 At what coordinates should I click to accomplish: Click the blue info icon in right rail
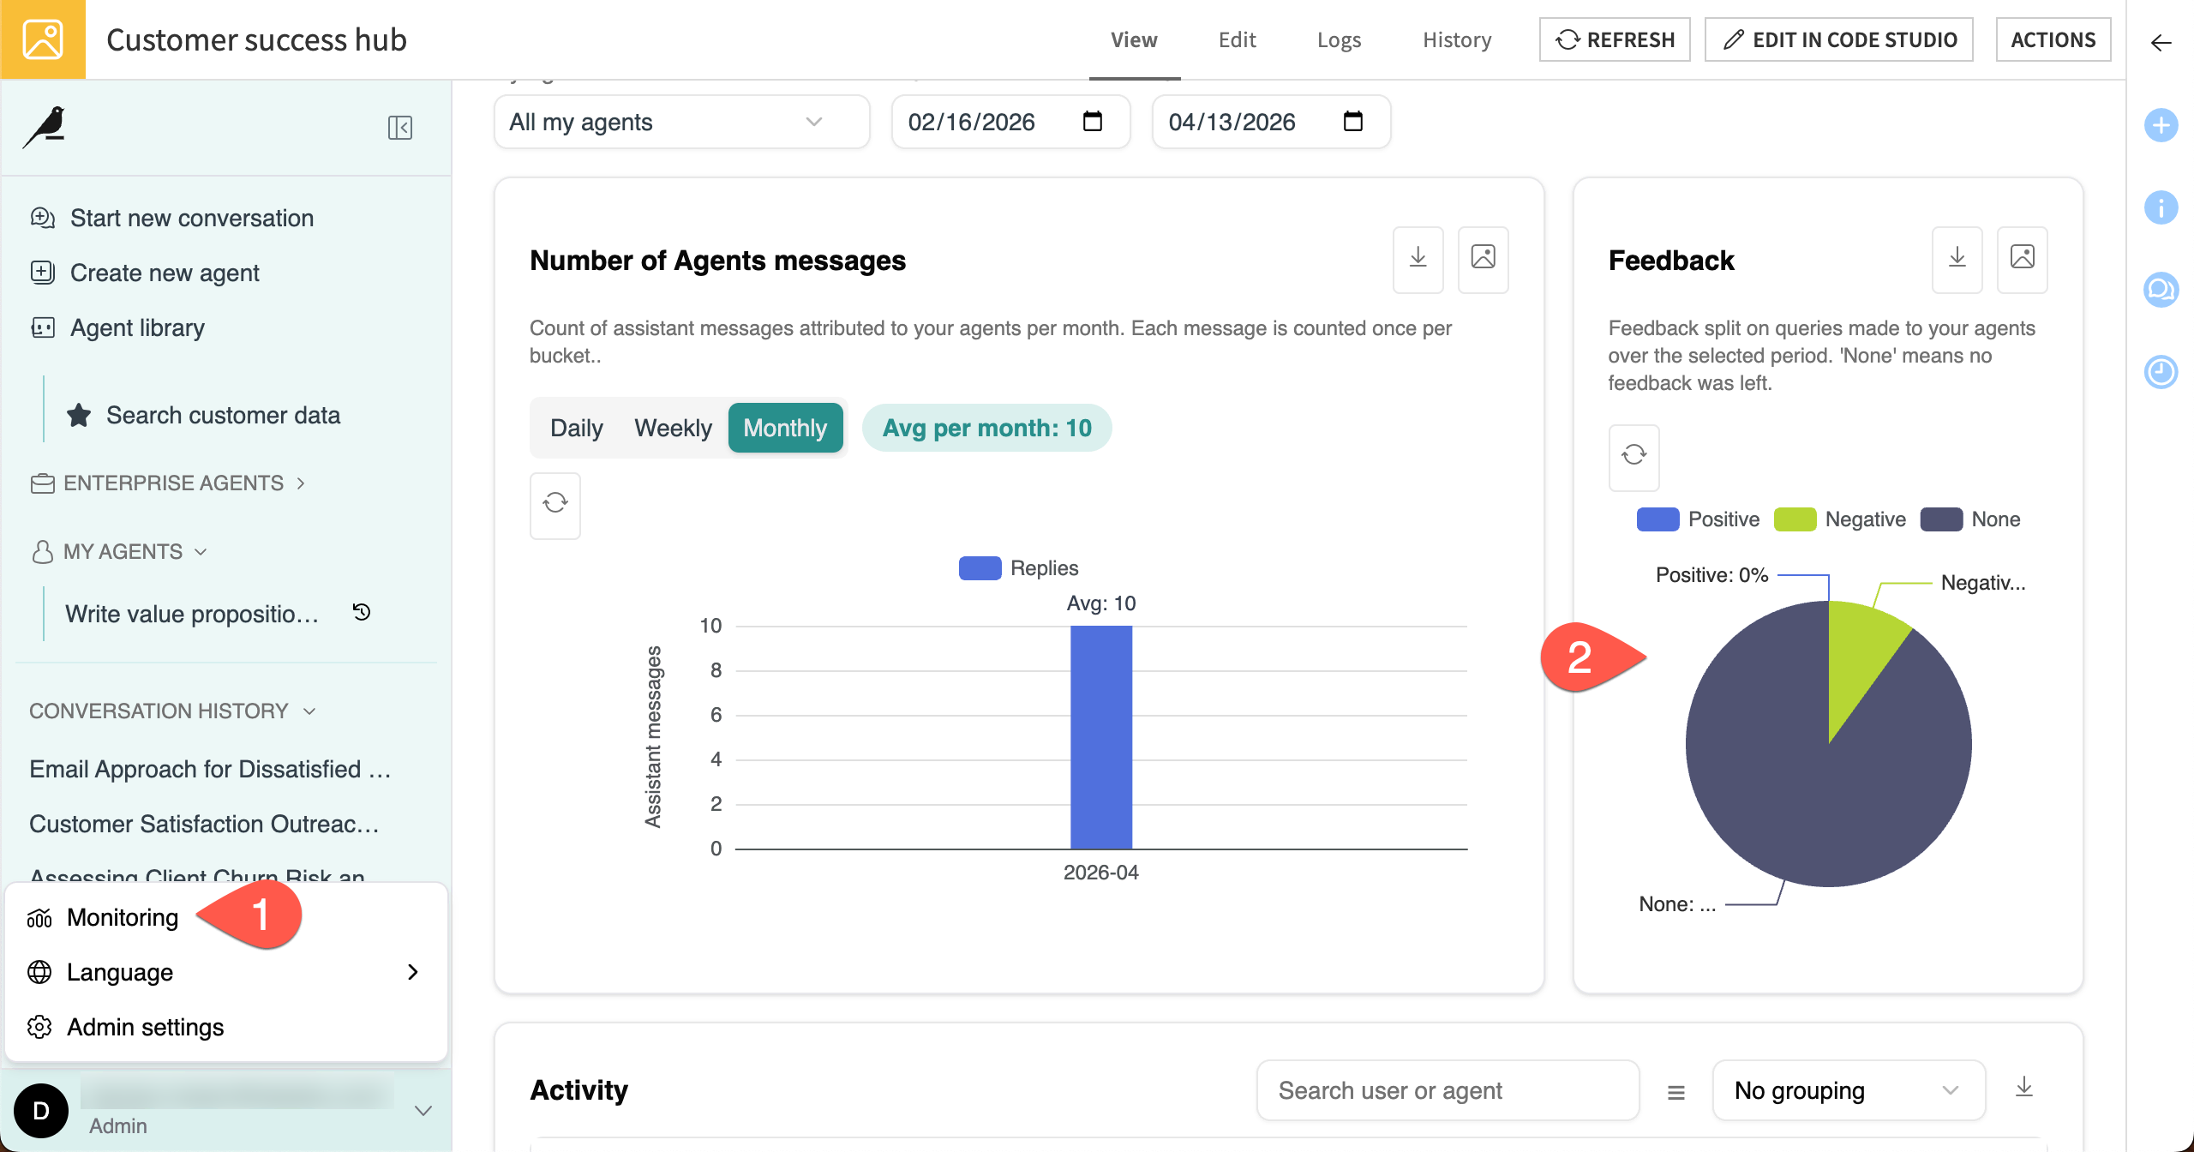(x=2161, y=207)
